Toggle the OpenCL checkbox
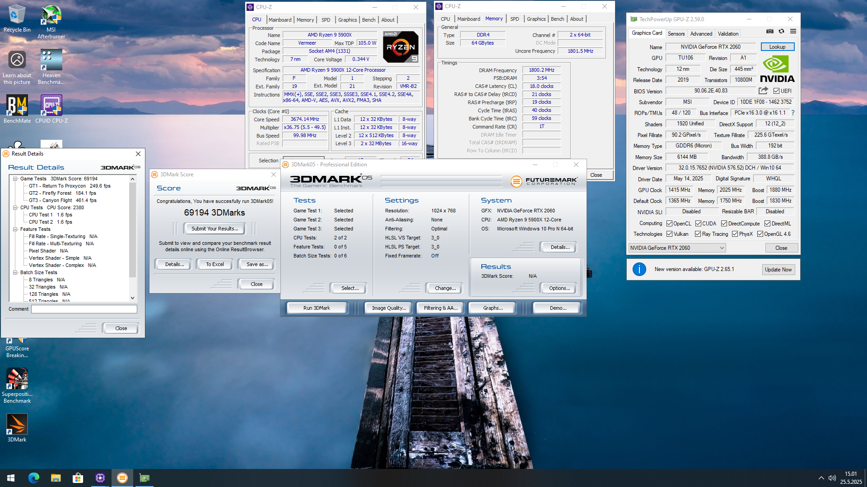This screenshot has width=867, height=487. [669, 224]
